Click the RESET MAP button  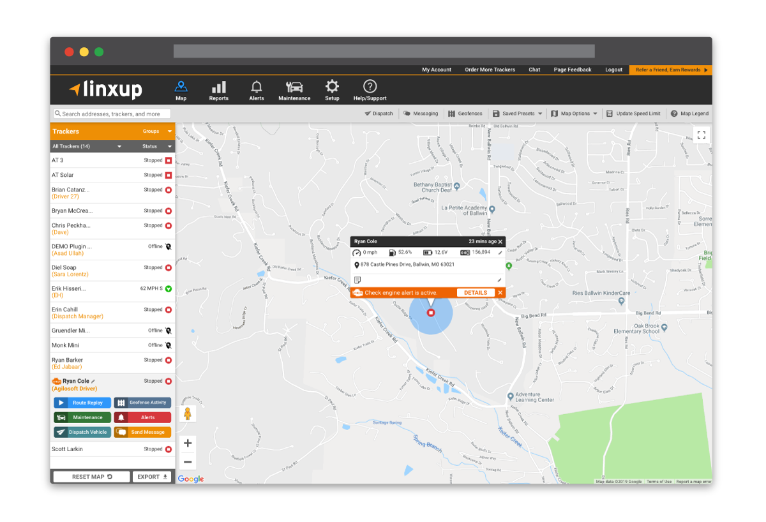tap(91, 476)
